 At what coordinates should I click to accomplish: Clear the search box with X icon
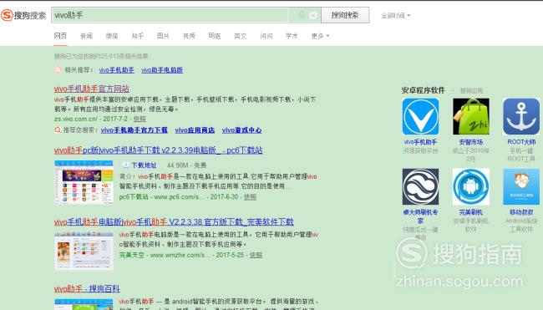point(313,16)
